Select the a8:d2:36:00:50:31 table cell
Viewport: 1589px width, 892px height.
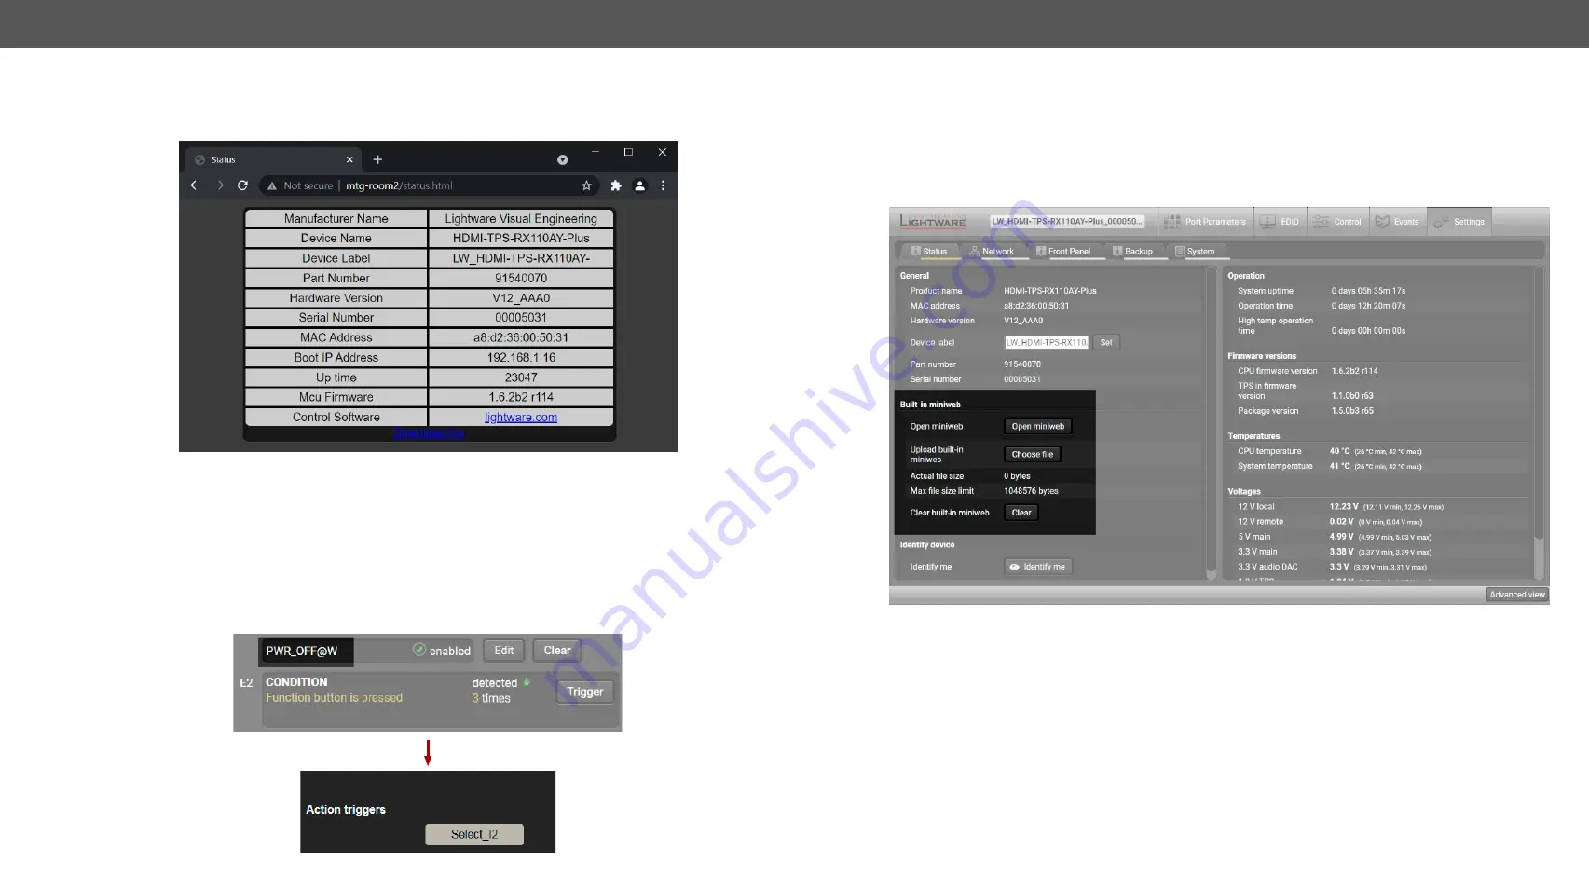pyautogui.click(x=521, y=337)
